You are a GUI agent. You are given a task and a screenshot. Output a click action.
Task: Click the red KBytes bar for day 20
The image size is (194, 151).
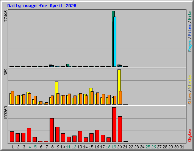click(120, 129)
